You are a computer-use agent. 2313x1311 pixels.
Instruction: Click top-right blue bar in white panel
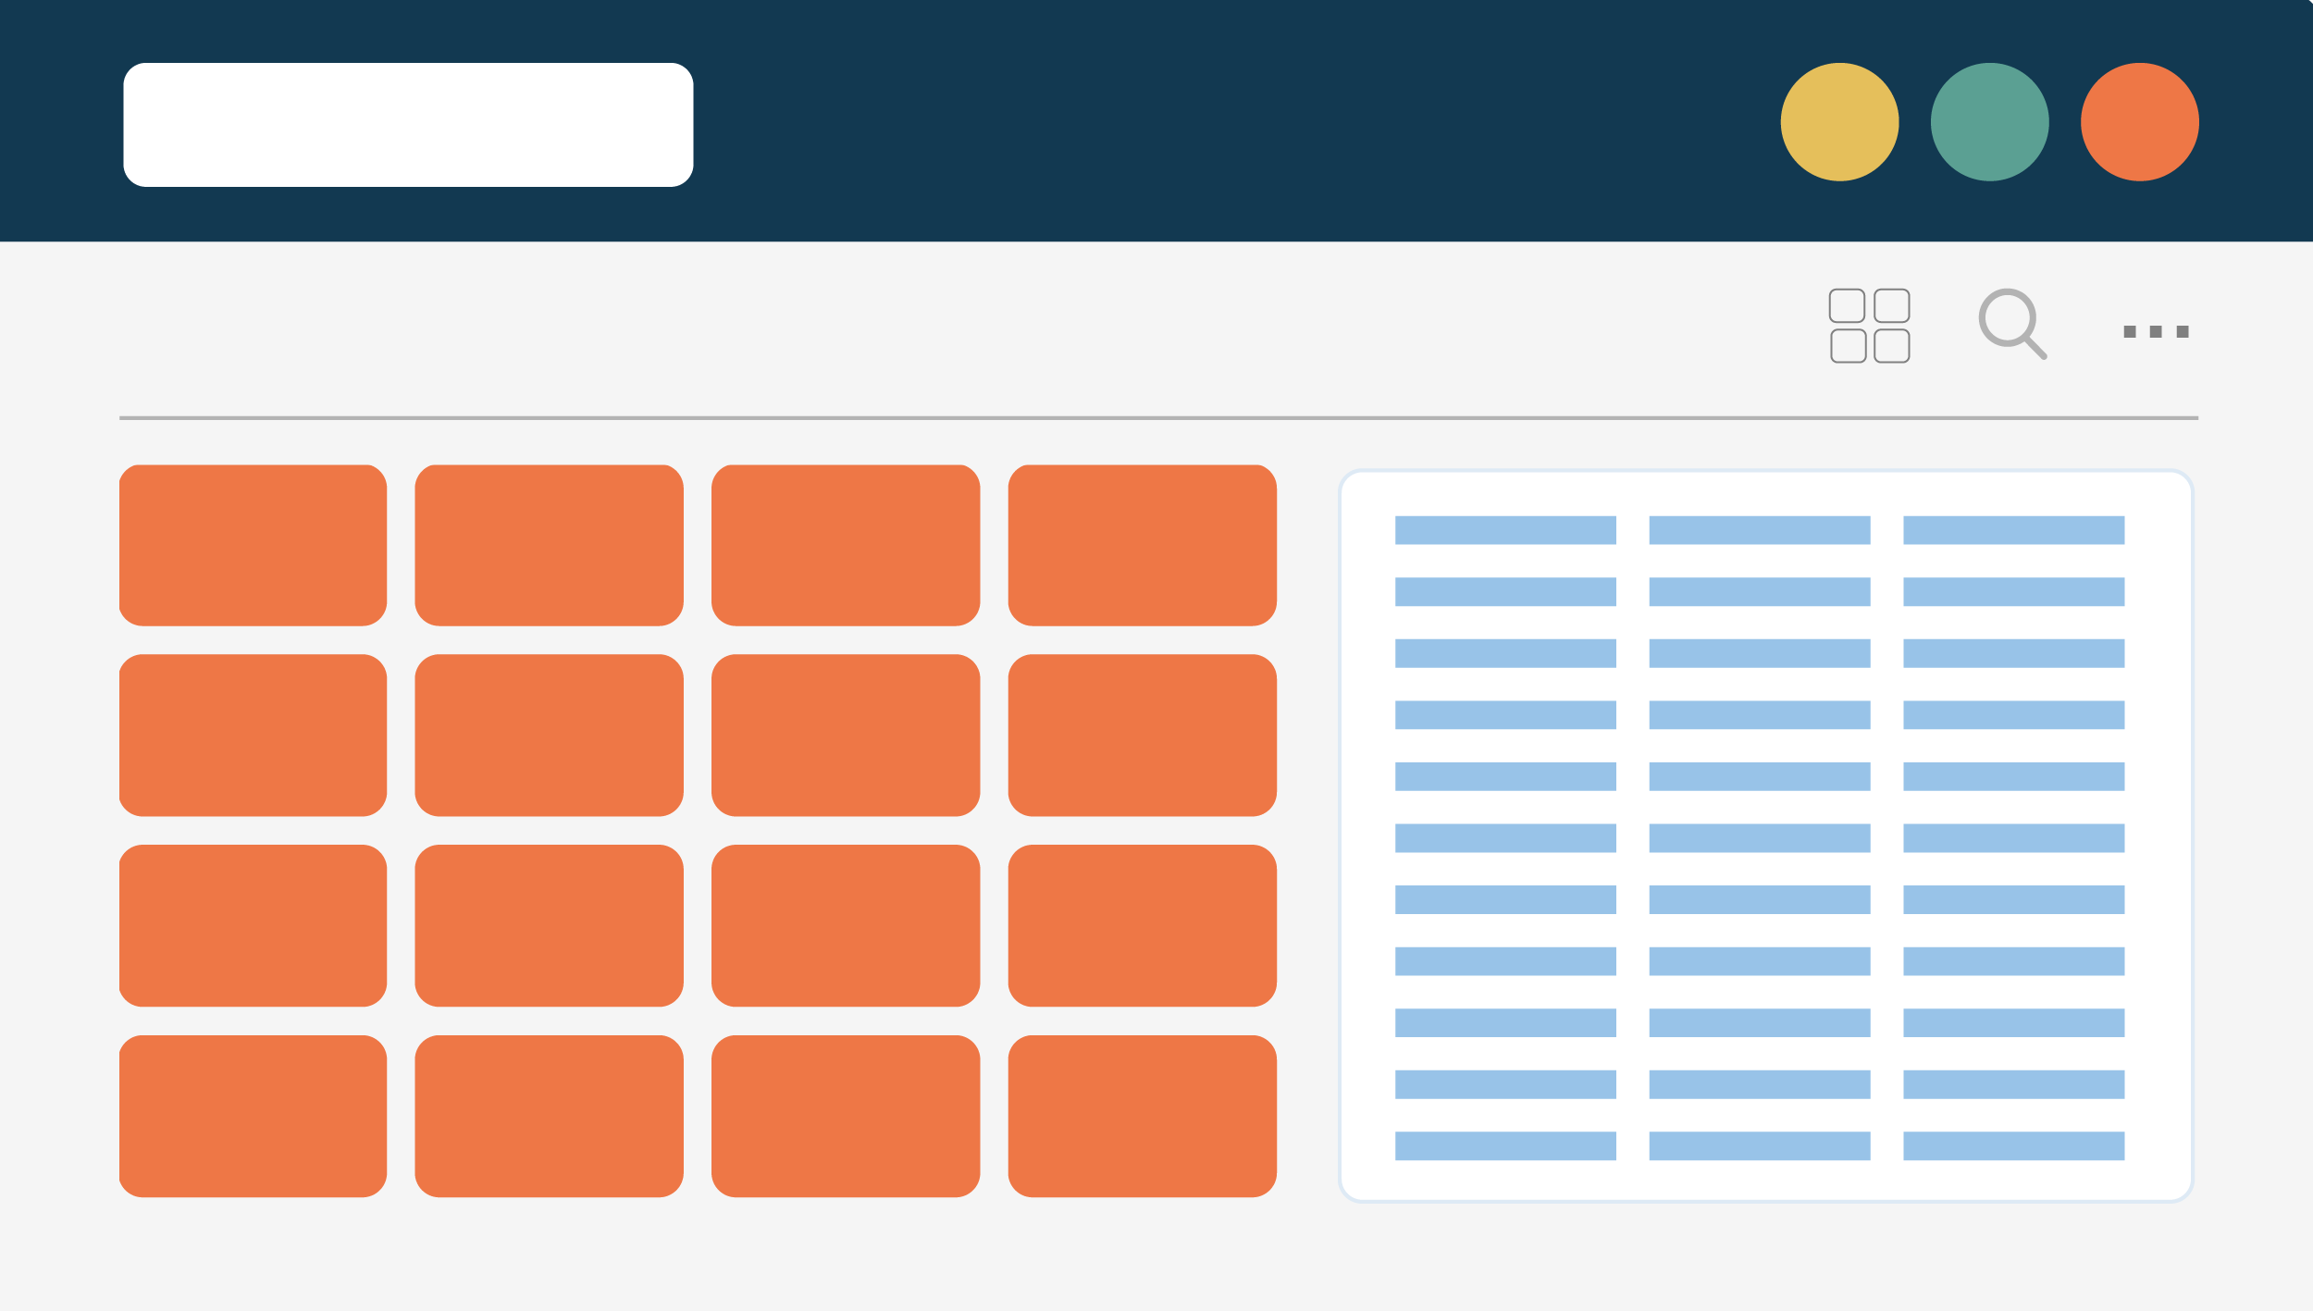coord(2013,530)
